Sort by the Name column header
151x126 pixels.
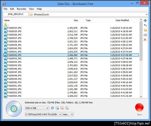31,20
